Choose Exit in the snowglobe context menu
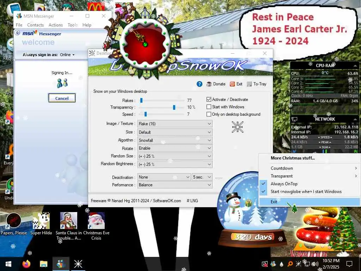The height and width of the screenshot is (271, 361). click(310, 201)
